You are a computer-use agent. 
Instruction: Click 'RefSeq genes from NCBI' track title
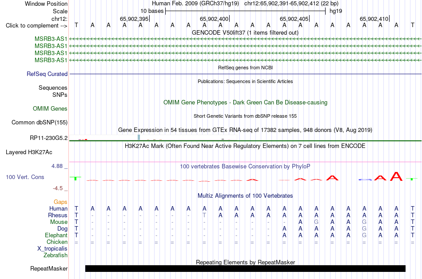coord(245,68)
